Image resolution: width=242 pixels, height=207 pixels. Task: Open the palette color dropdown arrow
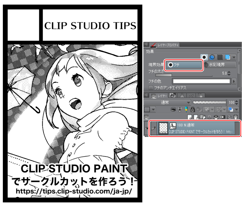point(153,110)
